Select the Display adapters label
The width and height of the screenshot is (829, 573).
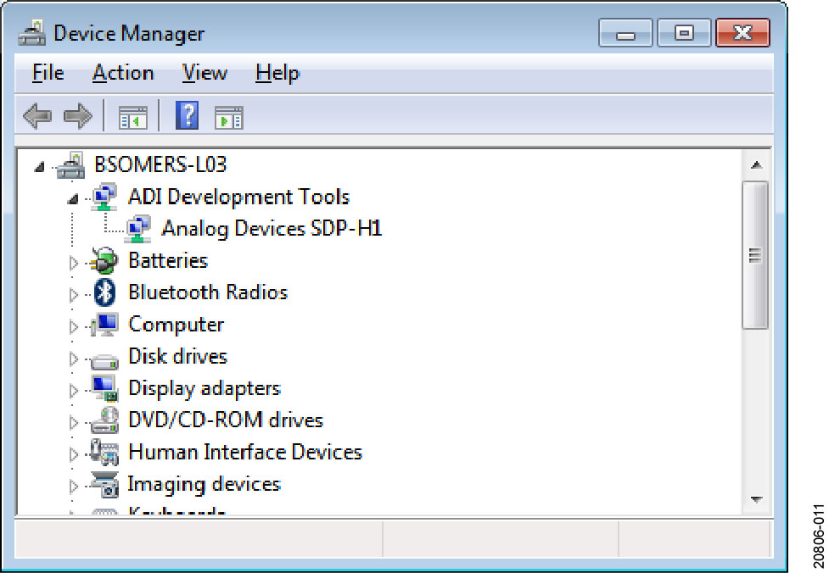point(204,389)
